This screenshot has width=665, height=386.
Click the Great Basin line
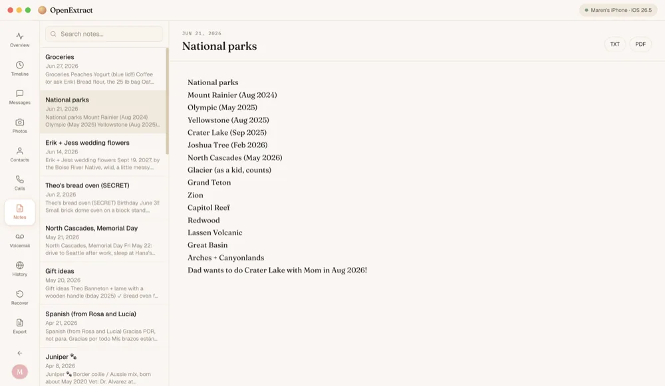point(207,245)
